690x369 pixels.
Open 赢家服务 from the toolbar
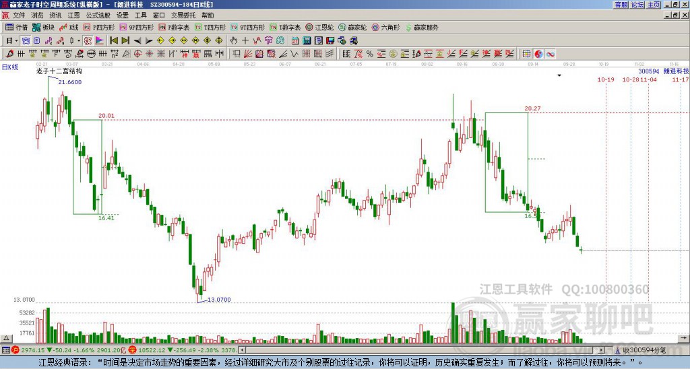tap(422, 27)
